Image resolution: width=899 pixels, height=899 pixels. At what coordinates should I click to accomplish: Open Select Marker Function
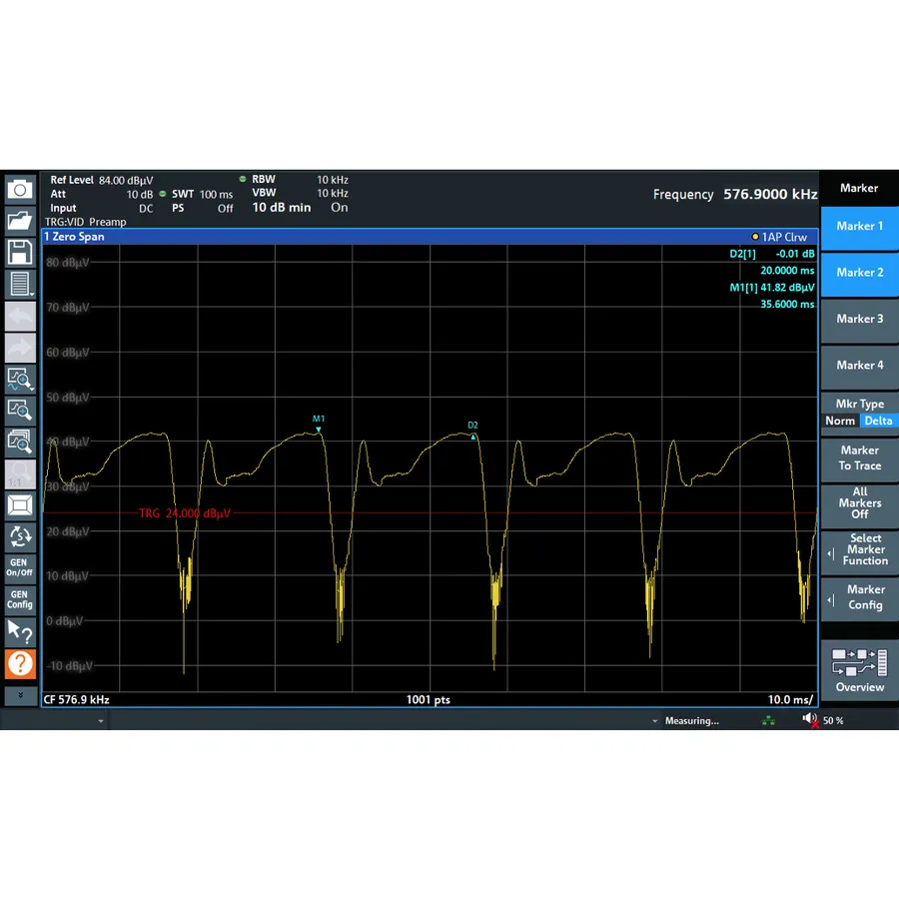click(860, 549)
